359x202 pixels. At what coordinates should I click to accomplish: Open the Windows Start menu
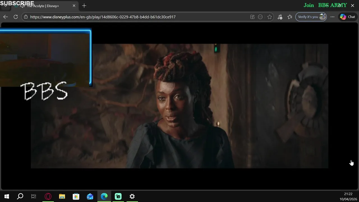coord(7,196)
